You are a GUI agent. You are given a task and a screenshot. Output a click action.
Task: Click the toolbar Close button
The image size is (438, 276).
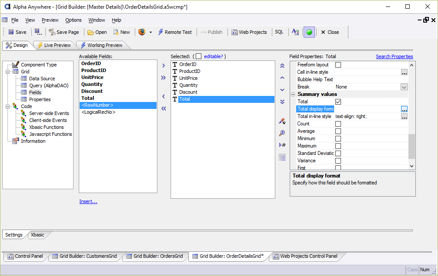pyautogui.click(x=330, y=32)
